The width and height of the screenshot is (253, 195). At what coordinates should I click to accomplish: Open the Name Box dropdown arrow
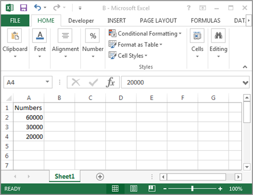point(47,82)
